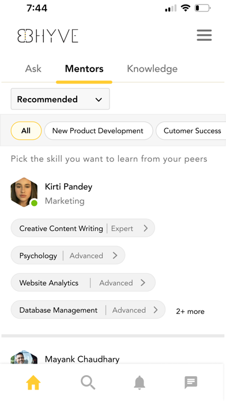226x401 pixels.
Task: Click the BHYVE logo
Action: [48, 36]
